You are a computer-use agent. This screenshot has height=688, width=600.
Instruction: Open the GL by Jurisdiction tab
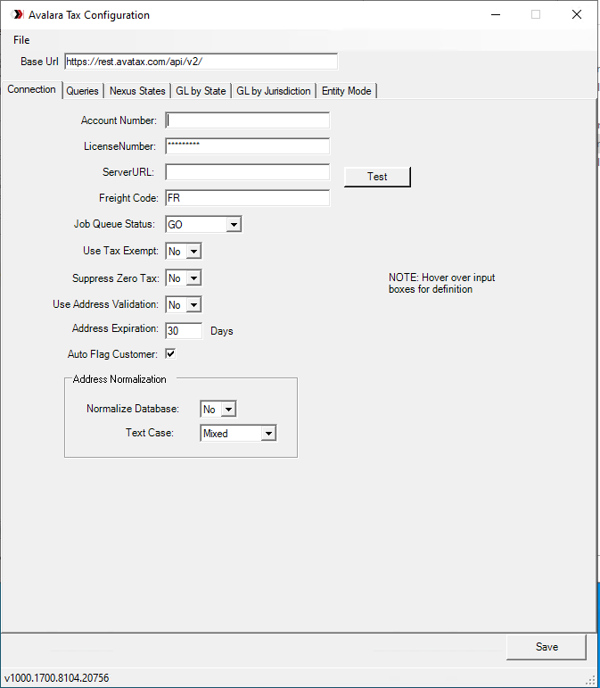pos(274,91)
